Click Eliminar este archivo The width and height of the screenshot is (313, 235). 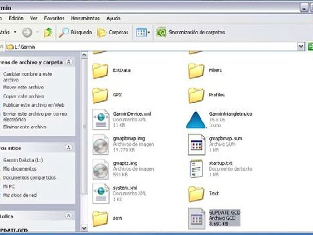point(25,127)
